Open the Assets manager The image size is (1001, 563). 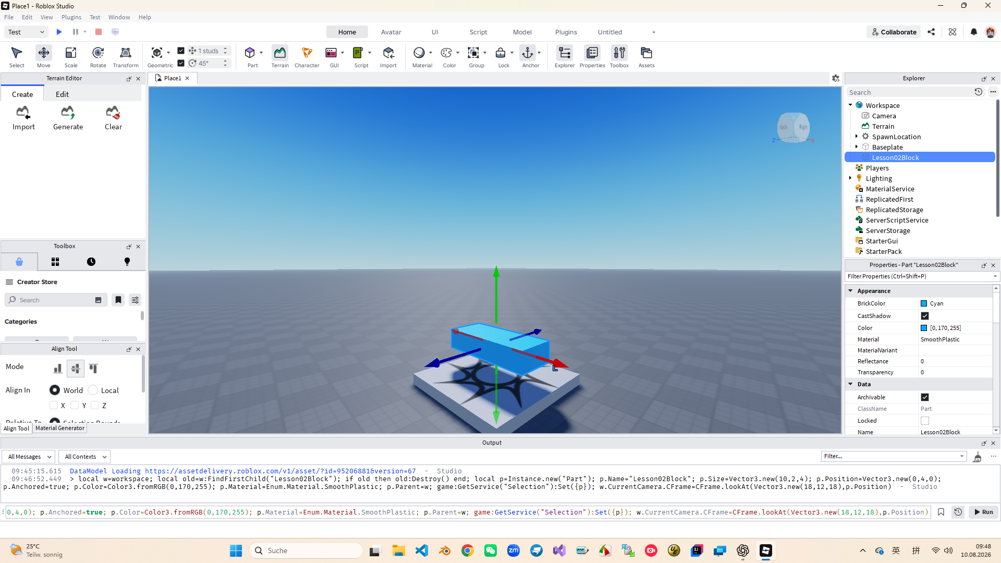click(x=646, y=57)
